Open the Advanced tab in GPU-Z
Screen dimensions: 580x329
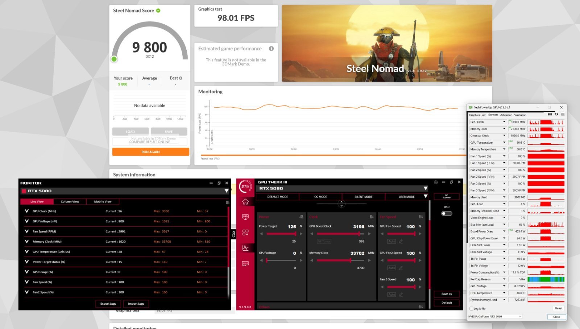pos(506,115)
